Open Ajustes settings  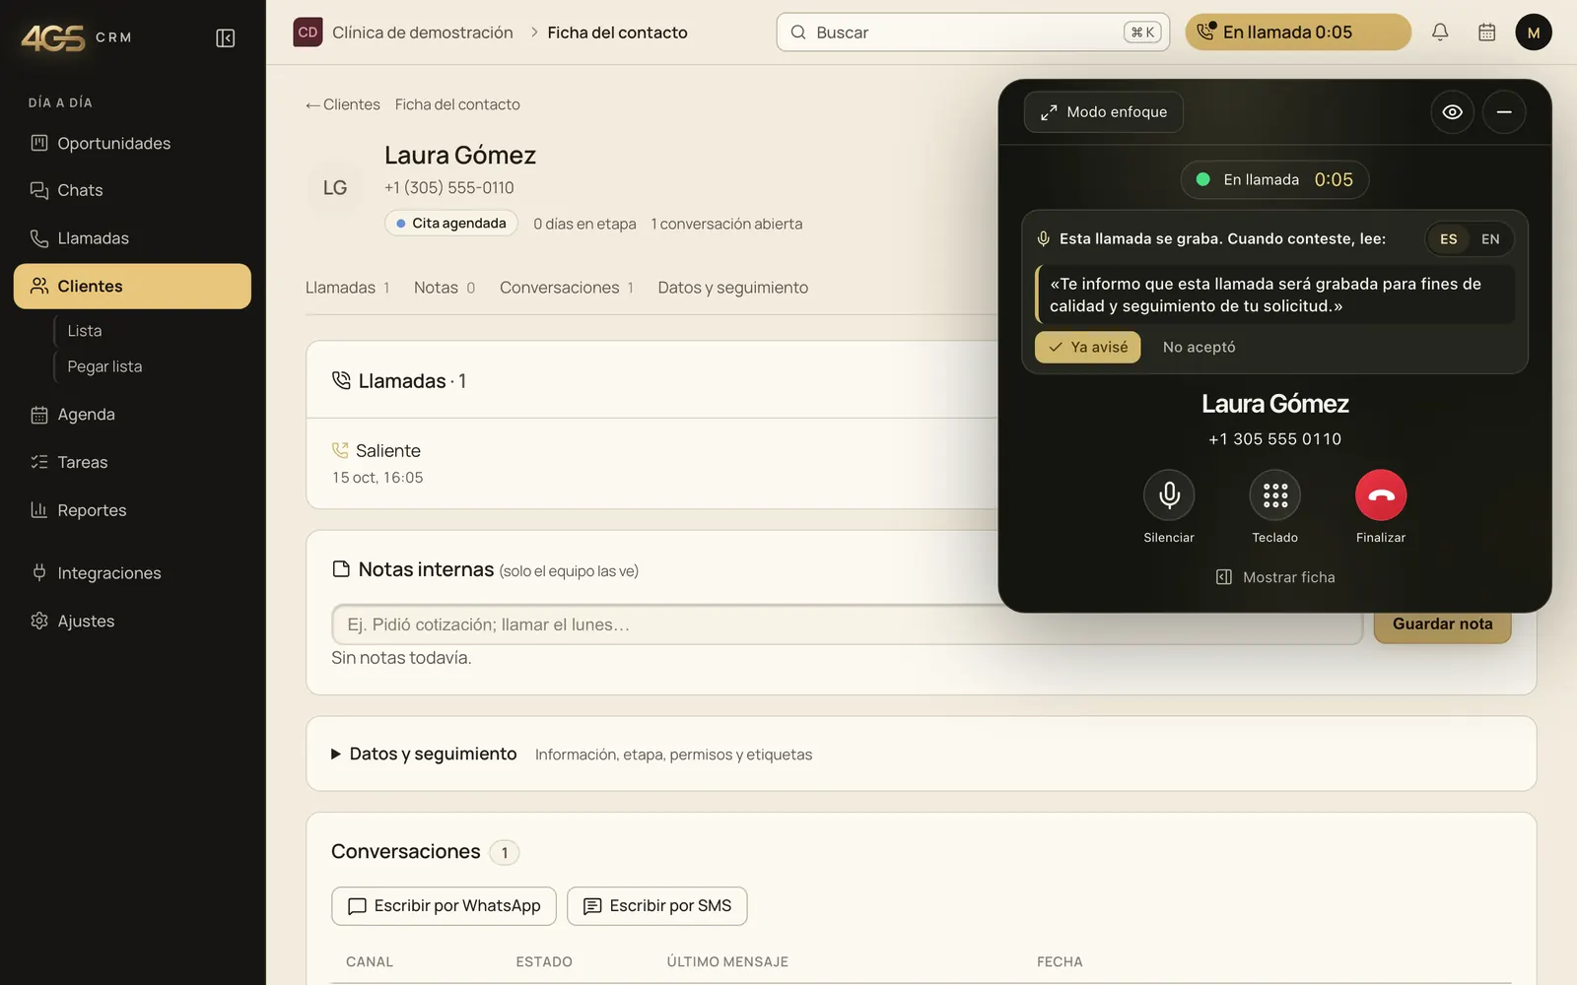pos(132,622)
